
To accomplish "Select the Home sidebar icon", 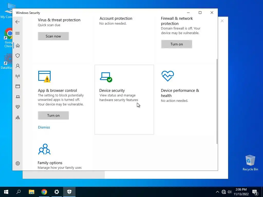I will coord(18,46).
